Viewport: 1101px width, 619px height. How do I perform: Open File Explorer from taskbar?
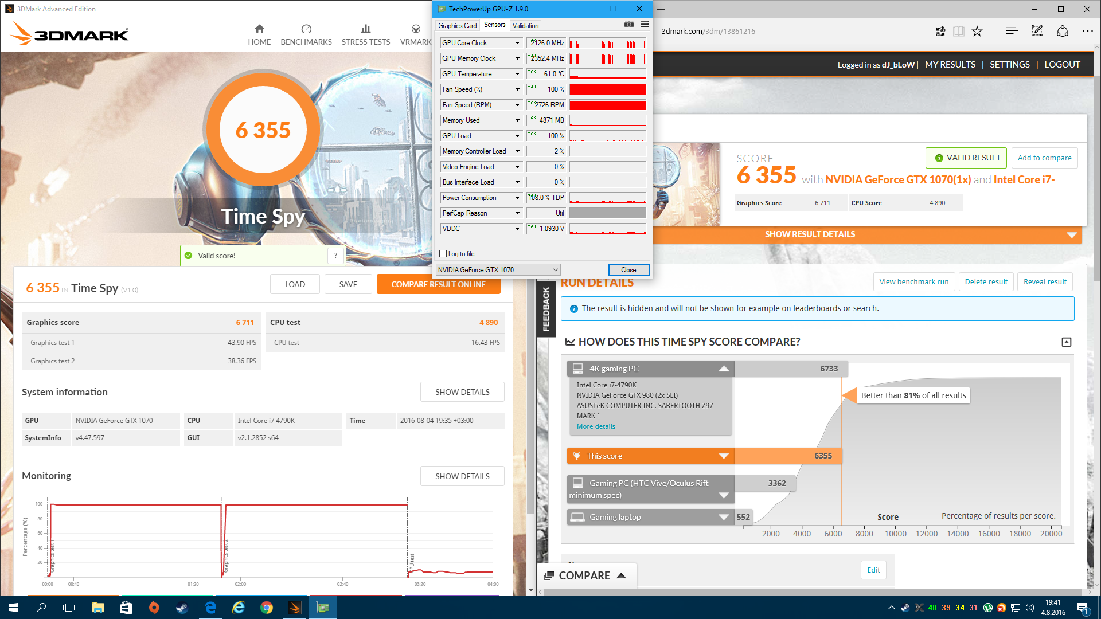[x=97, y=608]
